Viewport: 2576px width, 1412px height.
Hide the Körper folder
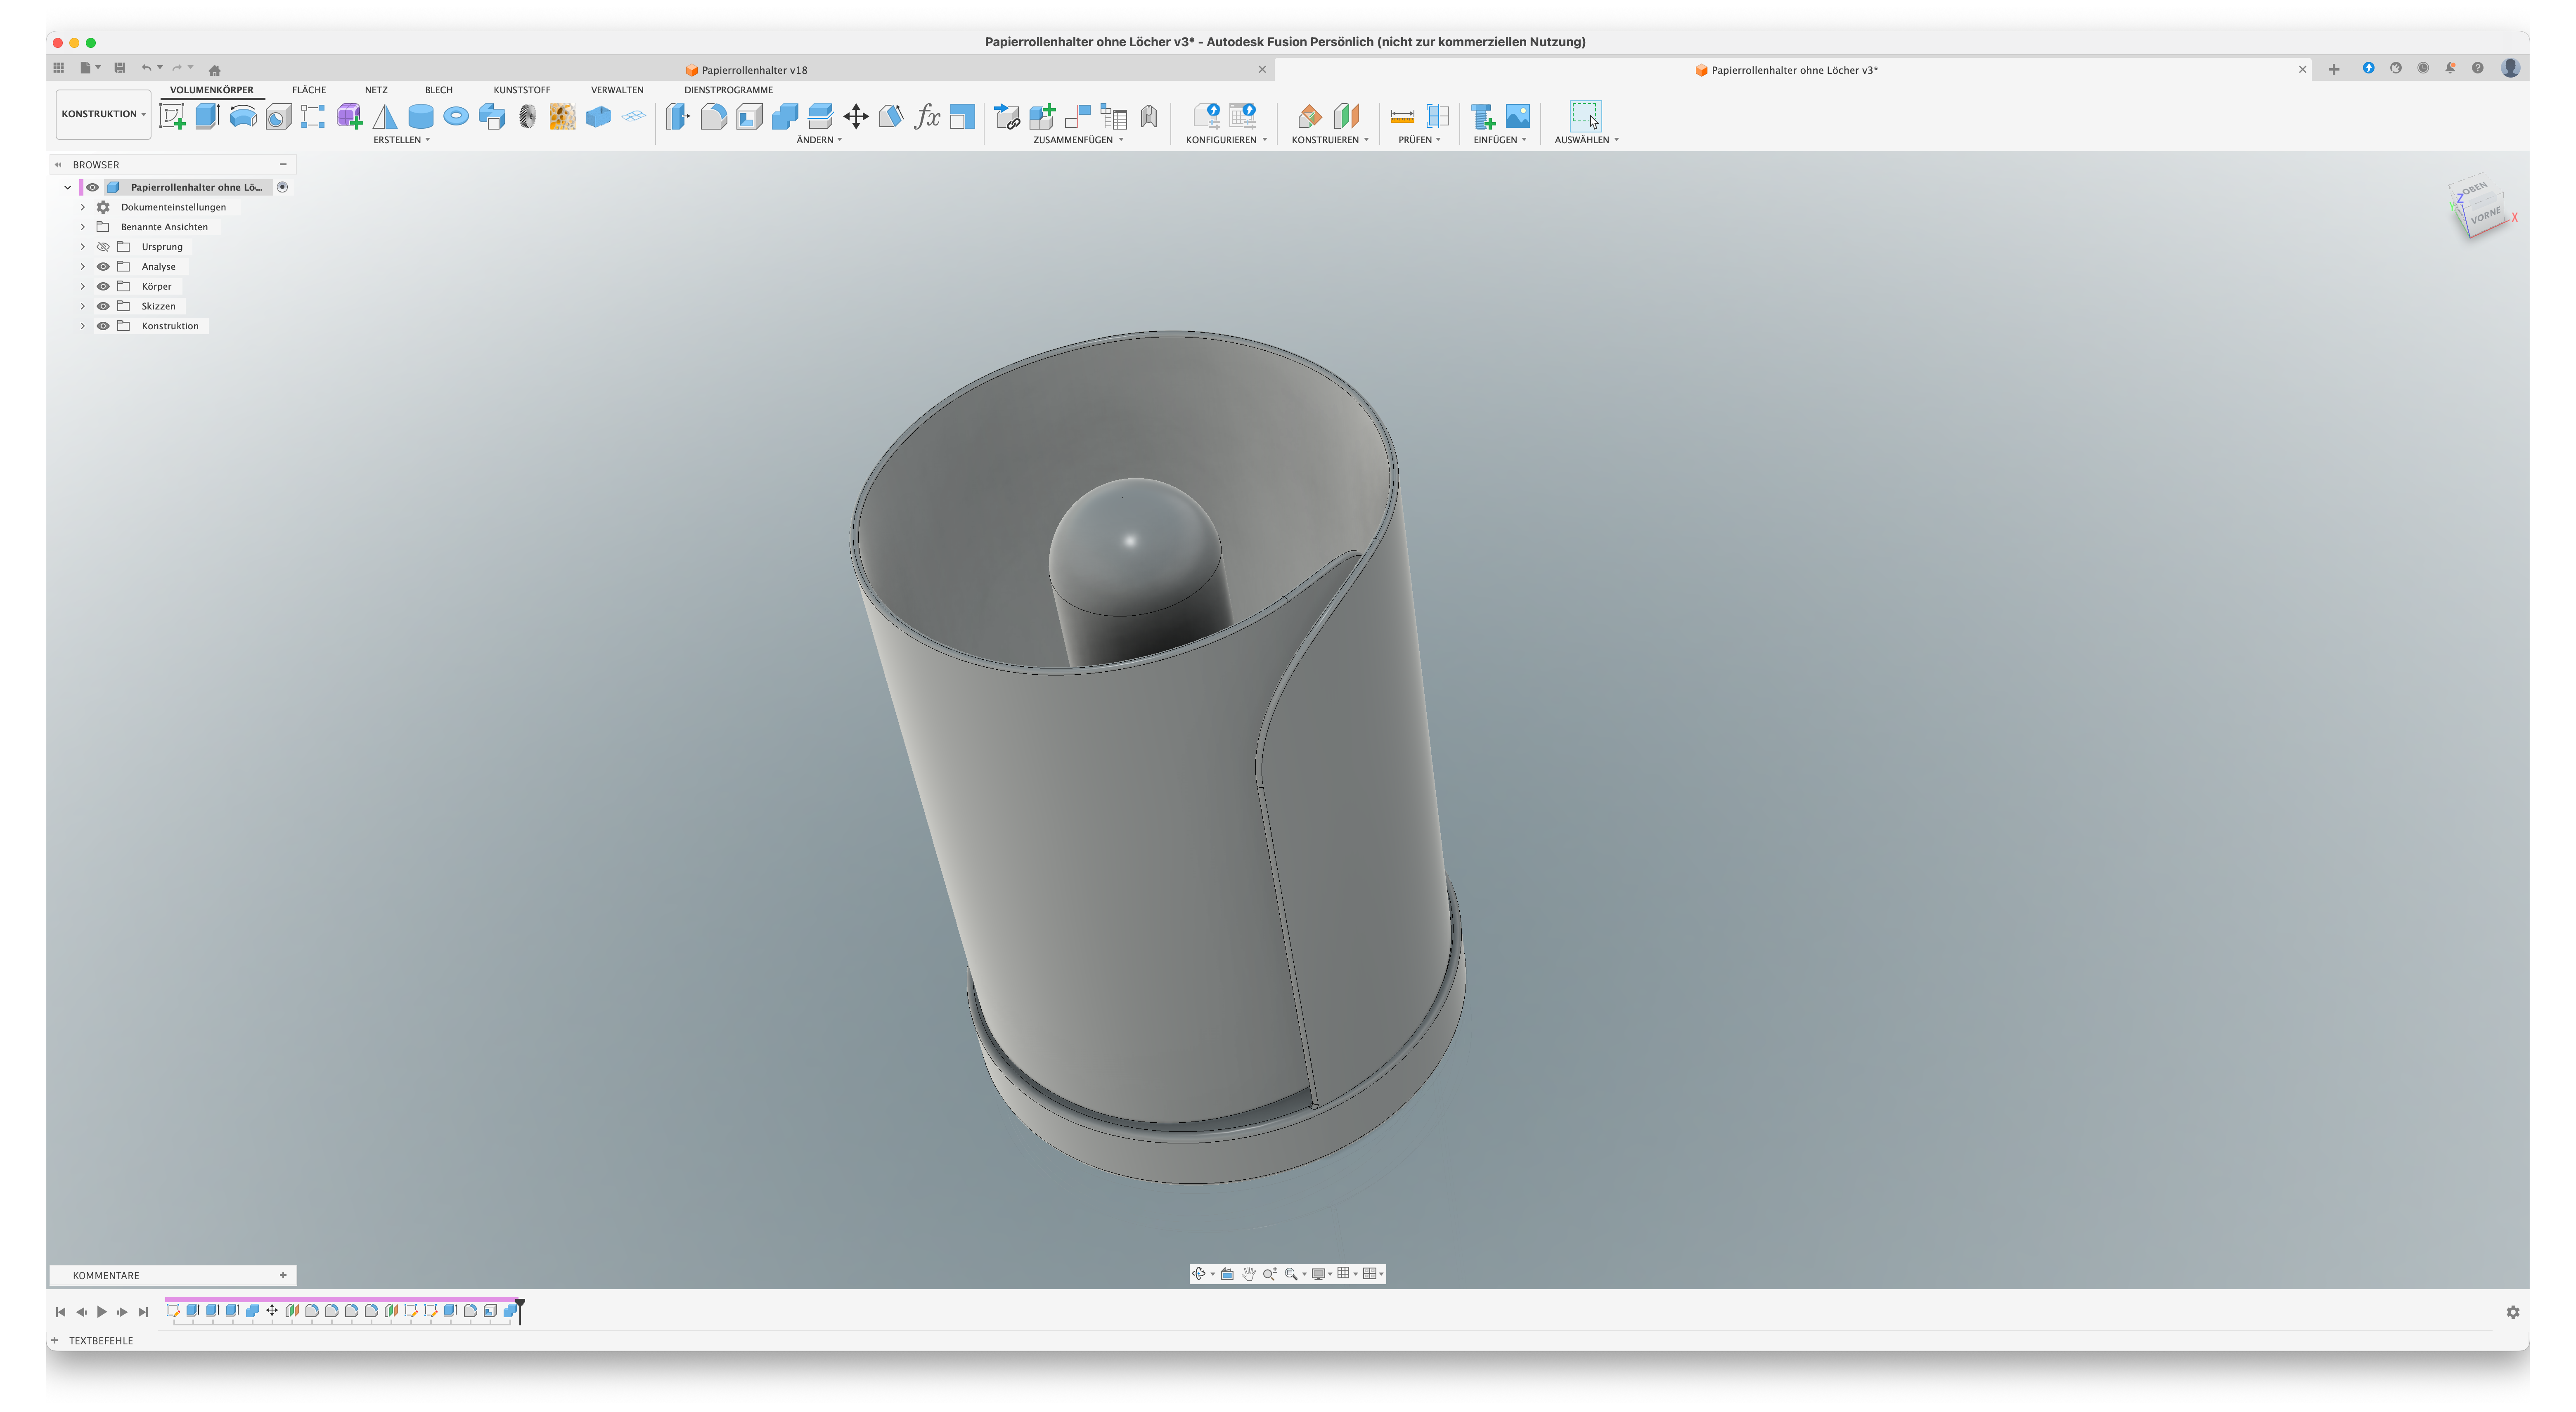click(x=103, y=287)
